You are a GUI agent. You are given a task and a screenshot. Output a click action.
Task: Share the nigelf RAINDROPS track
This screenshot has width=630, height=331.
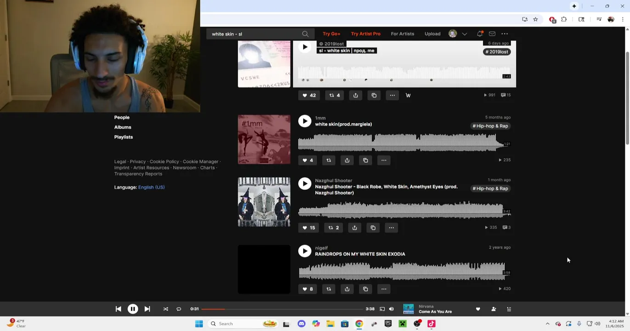click(347, 289)
